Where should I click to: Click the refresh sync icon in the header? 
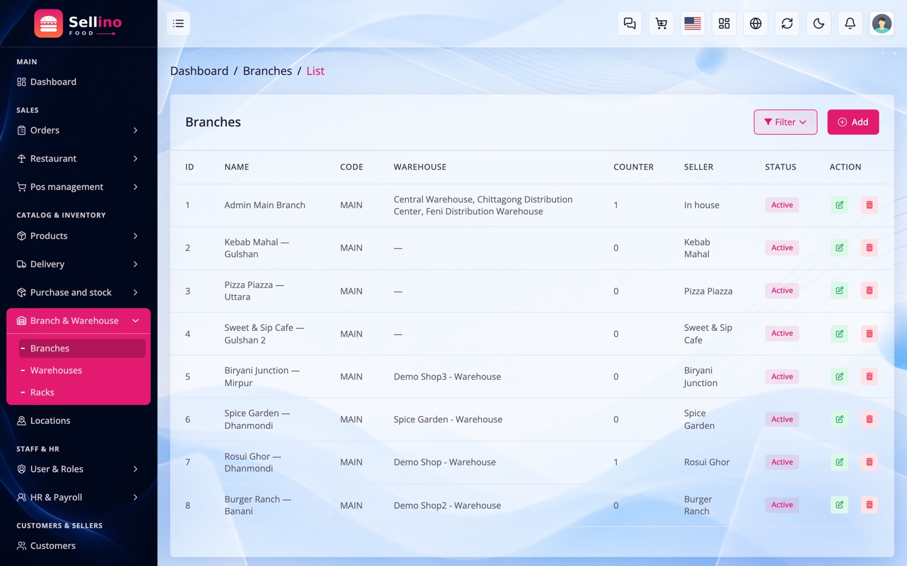click(787, 23)
